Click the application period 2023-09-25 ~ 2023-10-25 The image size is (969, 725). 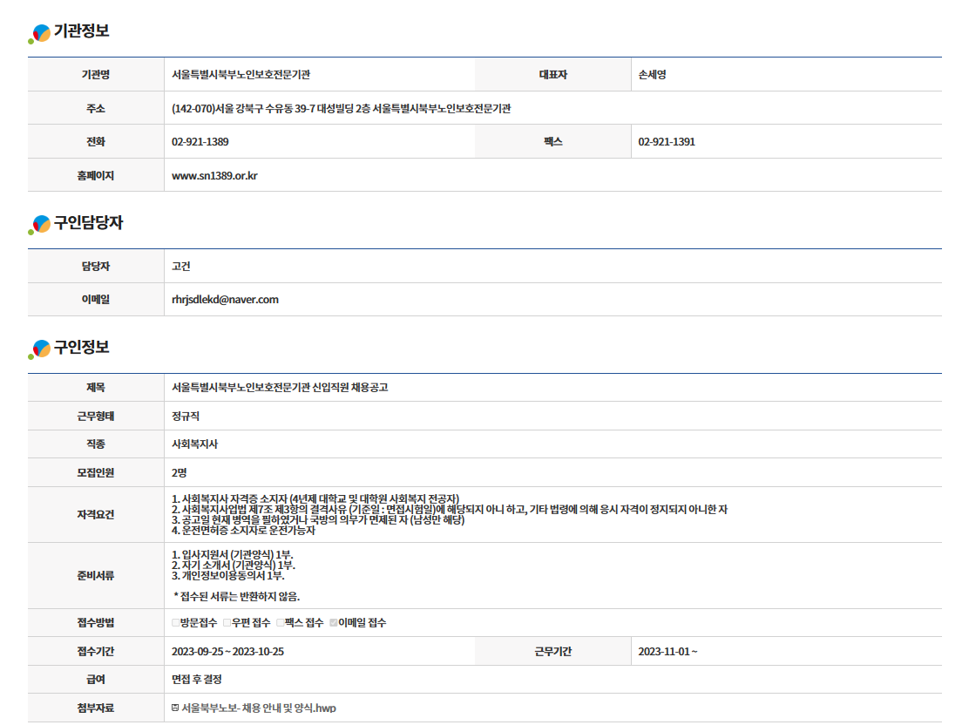(x=228, y=651)
